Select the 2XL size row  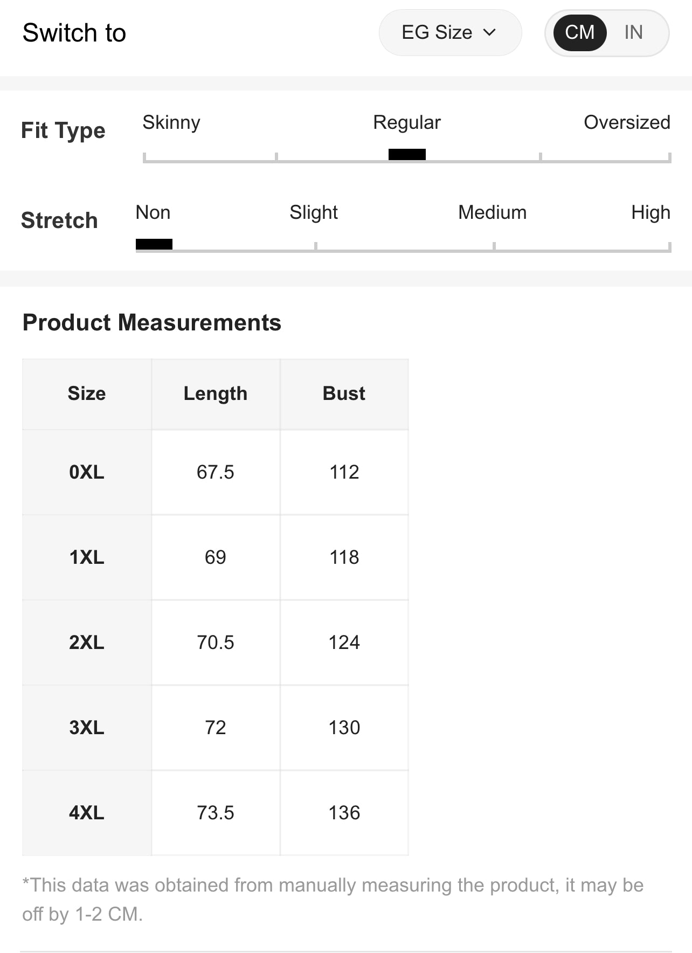(87, 643)
